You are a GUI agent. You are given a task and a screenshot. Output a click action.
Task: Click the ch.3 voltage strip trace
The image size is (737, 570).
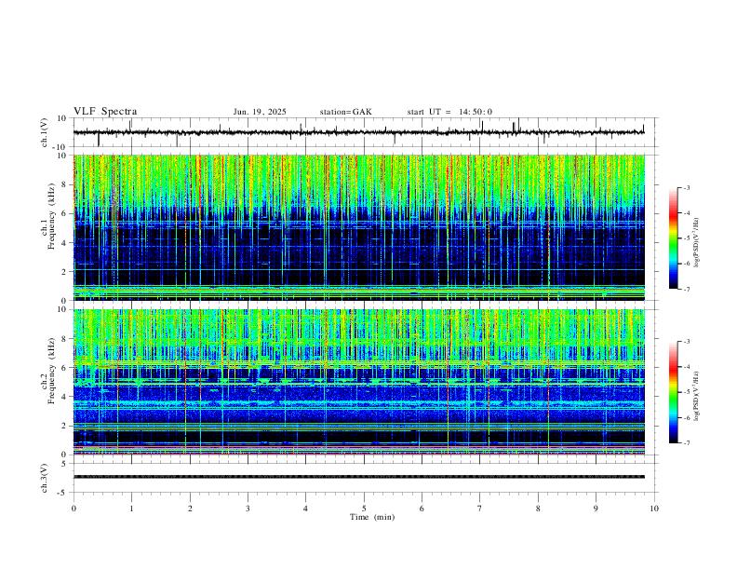pyautogui.click(x=359, y=477)
